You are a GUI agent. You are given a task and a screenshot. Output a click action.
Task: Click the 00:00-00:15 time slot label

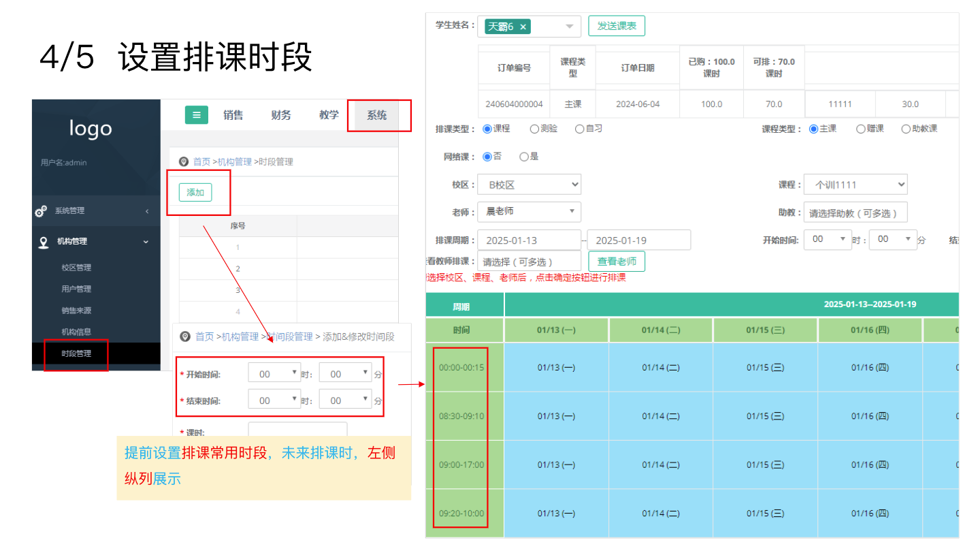[x=461, y=367]
